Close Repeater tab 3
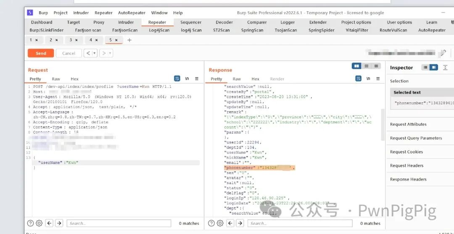The height and width of the screenshot is (234, 454). coord(77,40)
